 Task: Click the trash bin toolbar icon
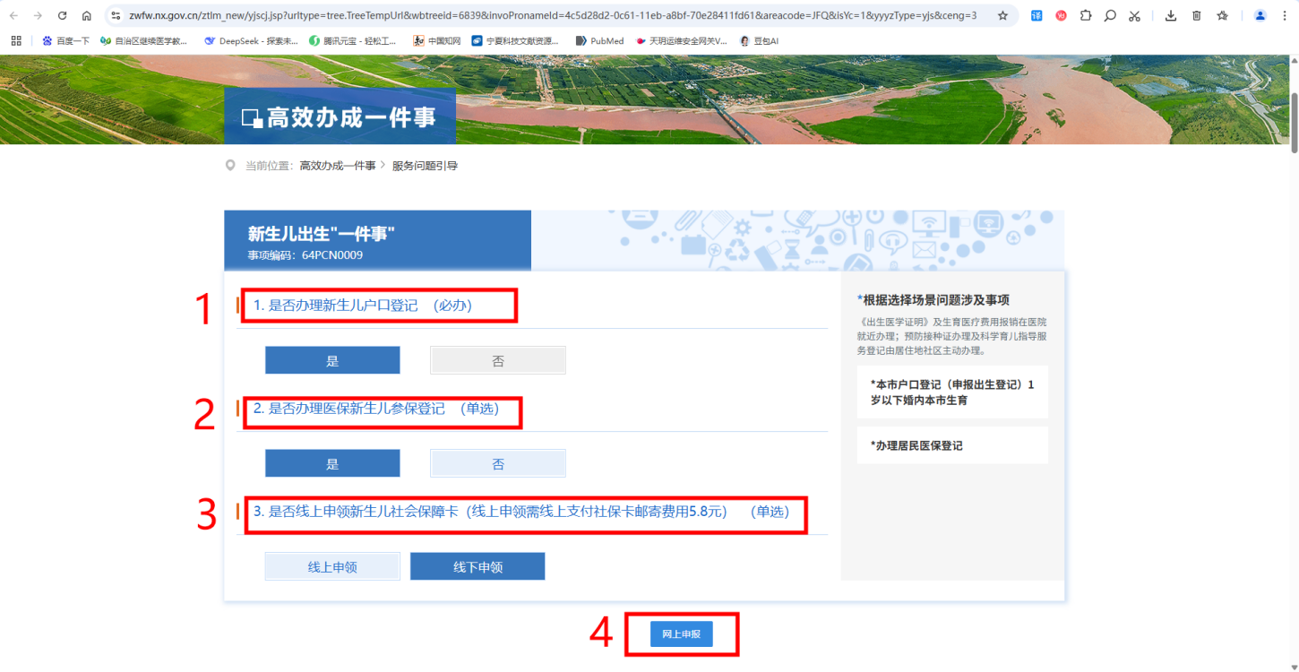tap(1197, 15)
